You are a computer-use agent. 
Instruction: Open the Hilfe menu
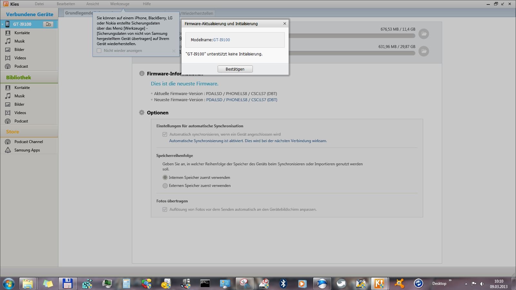[x=147, y=4]
